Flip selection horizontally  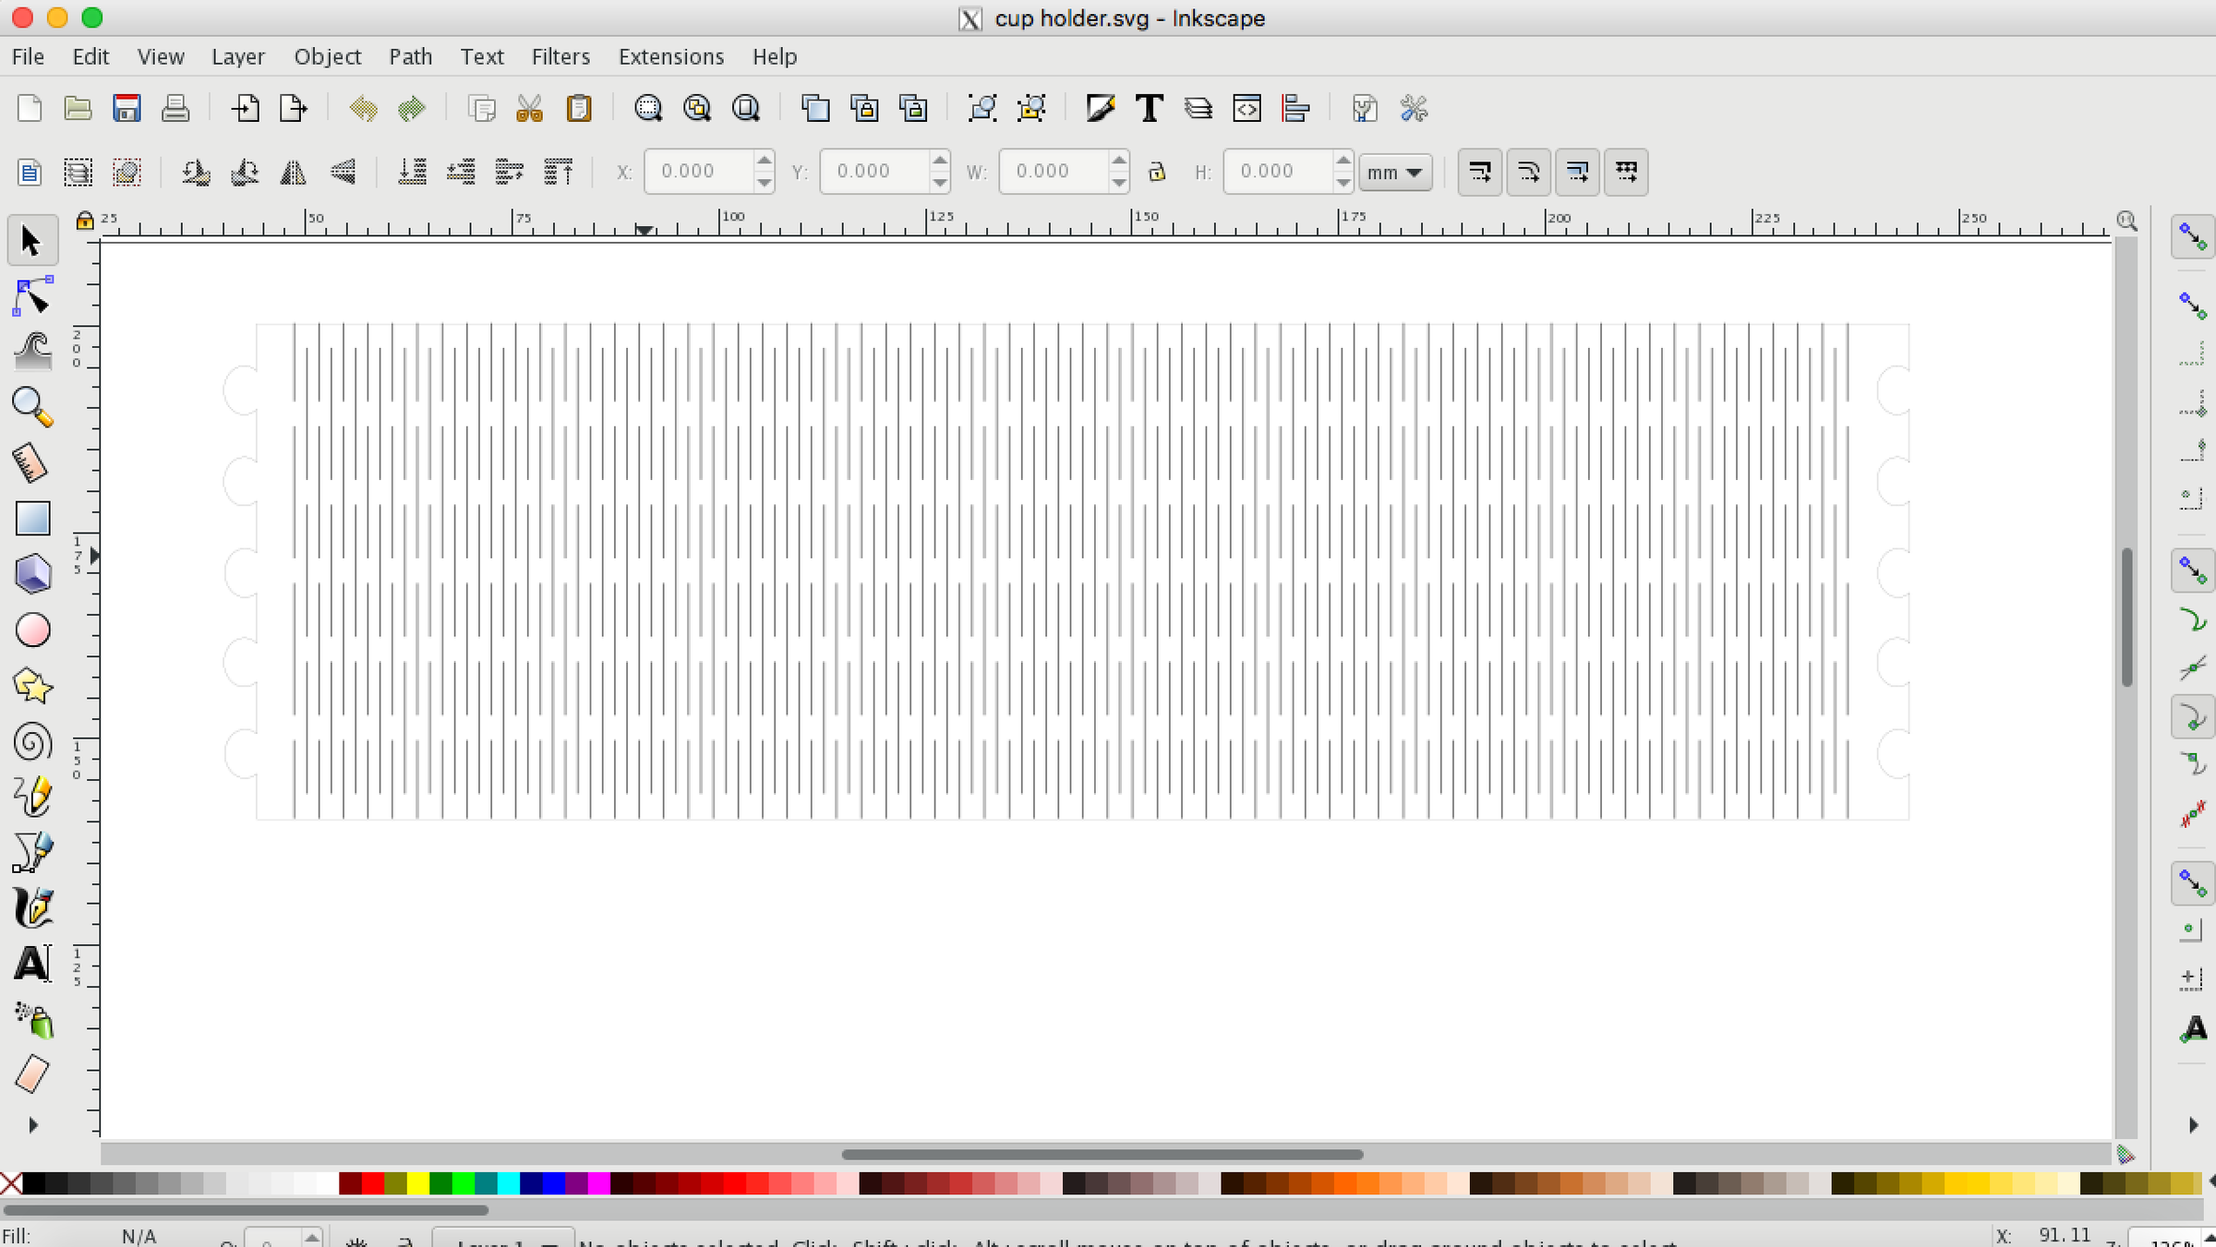(294, 172)
